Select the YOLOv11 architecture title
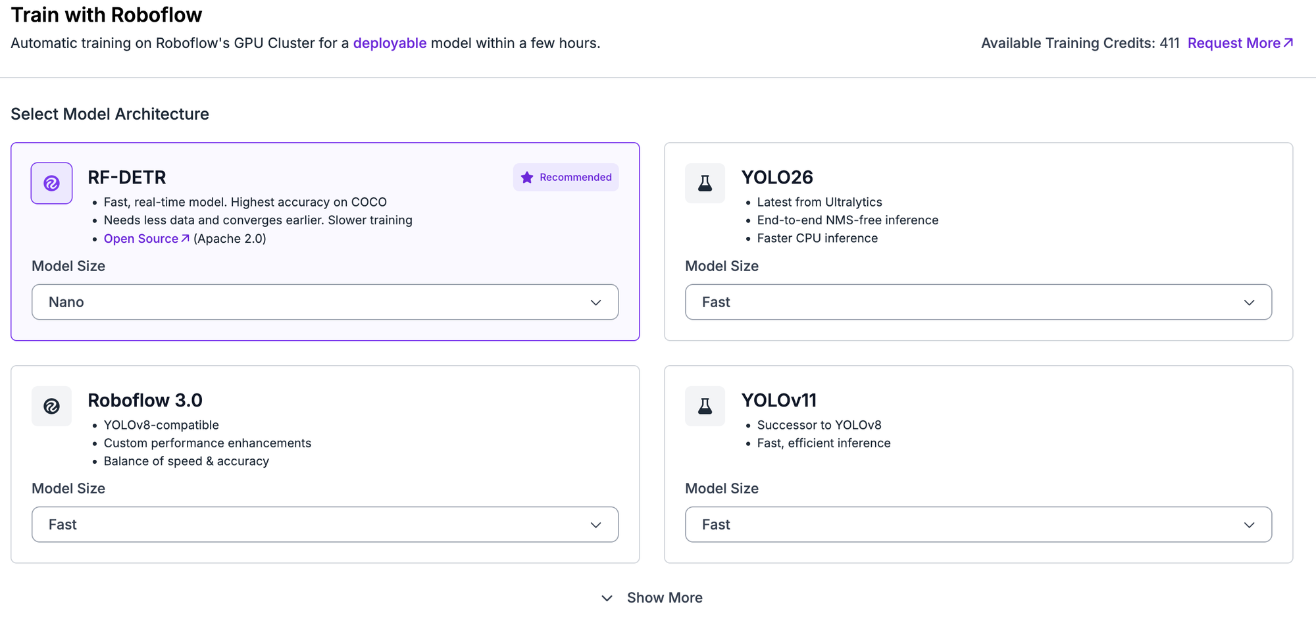Viewport: 1316px width, 621px height. (x=779, y=400)
